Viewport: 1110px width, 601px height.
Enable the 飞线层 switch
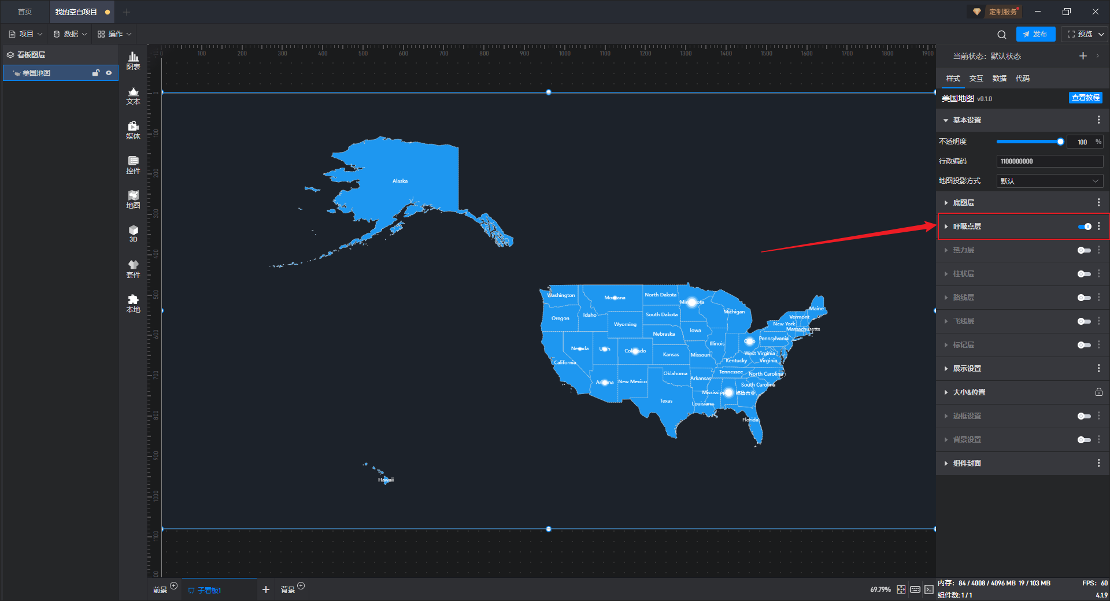tap(1084, 321)
